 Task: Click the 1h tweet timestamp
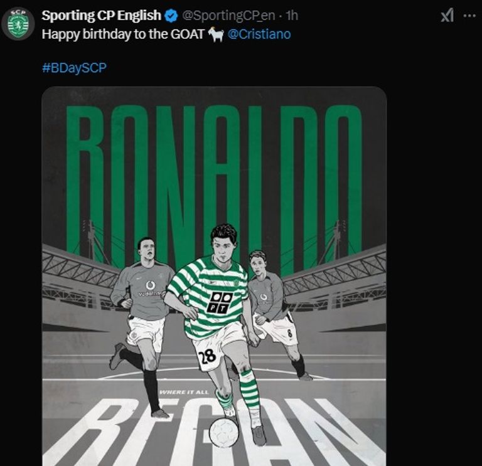(292, 16)
